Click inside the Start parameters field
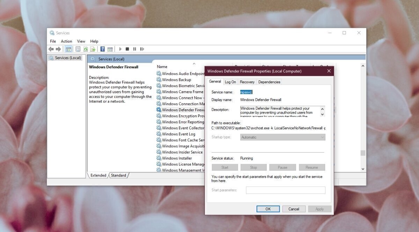419x232 pixels. (286, 190)
